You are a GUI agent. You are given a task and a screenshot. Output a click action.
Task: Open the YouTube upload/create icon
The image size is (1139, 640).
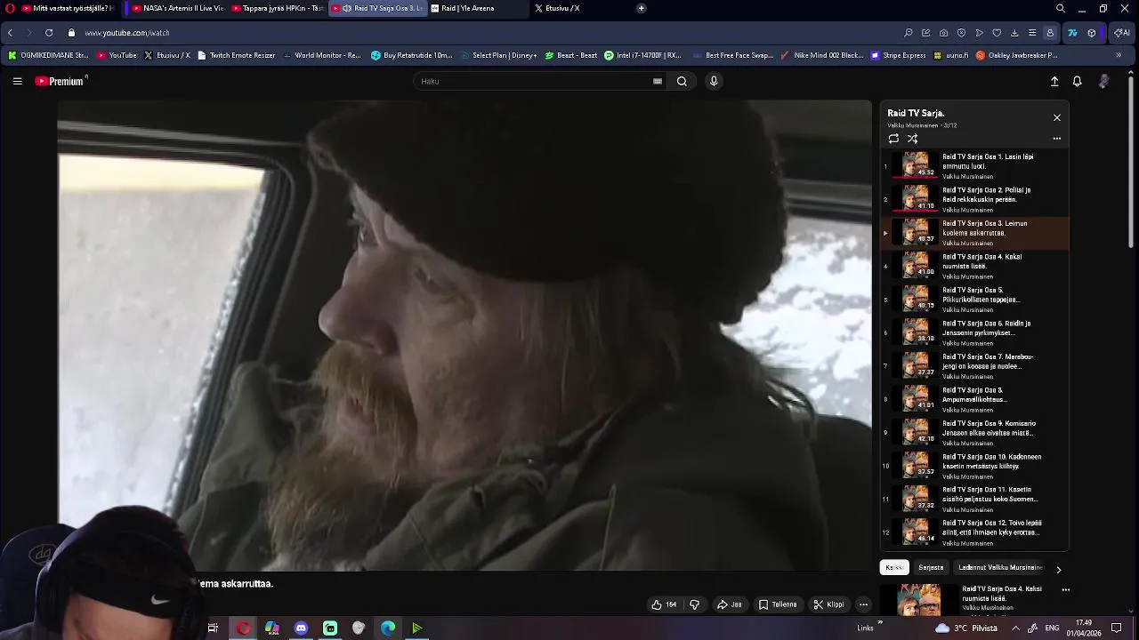[1054, 81]
